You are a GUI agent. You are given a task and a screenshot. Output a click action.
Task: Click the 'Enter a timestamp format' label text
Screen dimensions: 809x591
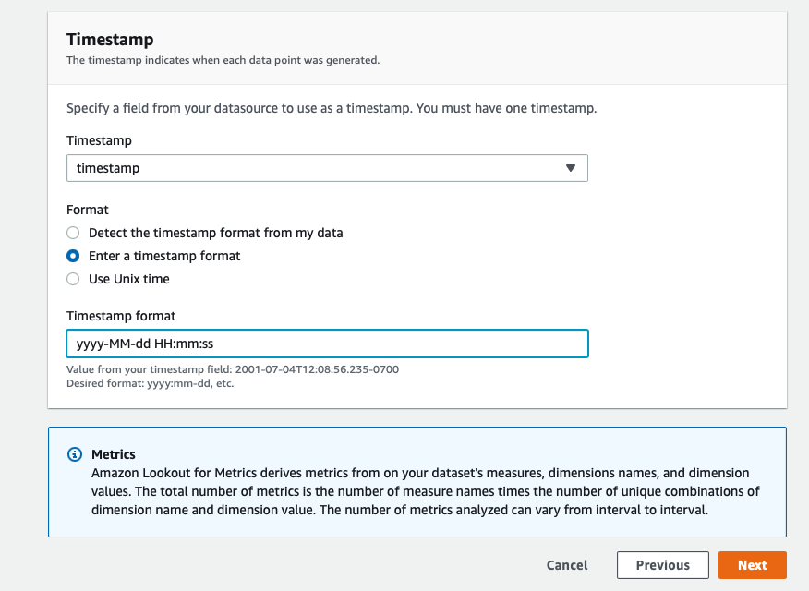[164, 257]
